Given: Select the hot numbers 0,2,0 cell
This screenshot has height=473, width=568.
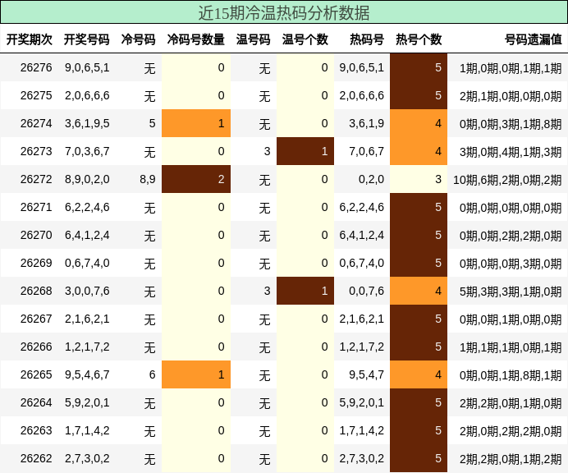Looking at the screenshot, I should coord(371,179).
